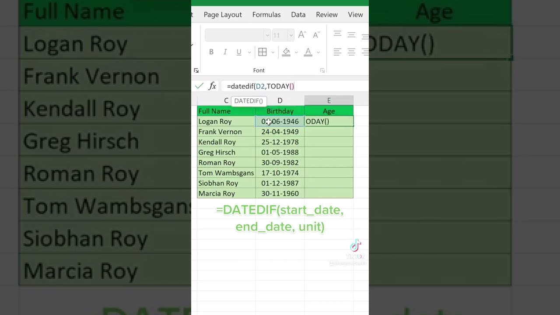560x315 pixels.
Task: Open font name combo box dropdown
Action: click(x=267, y=35)
